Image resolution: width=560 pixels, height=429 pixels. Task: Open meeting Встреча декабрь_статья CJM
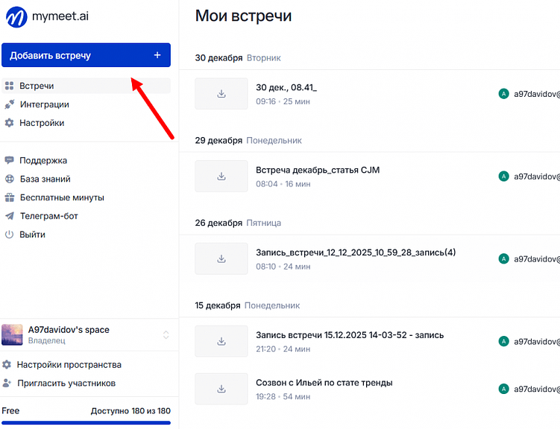(x=318, y=170)
